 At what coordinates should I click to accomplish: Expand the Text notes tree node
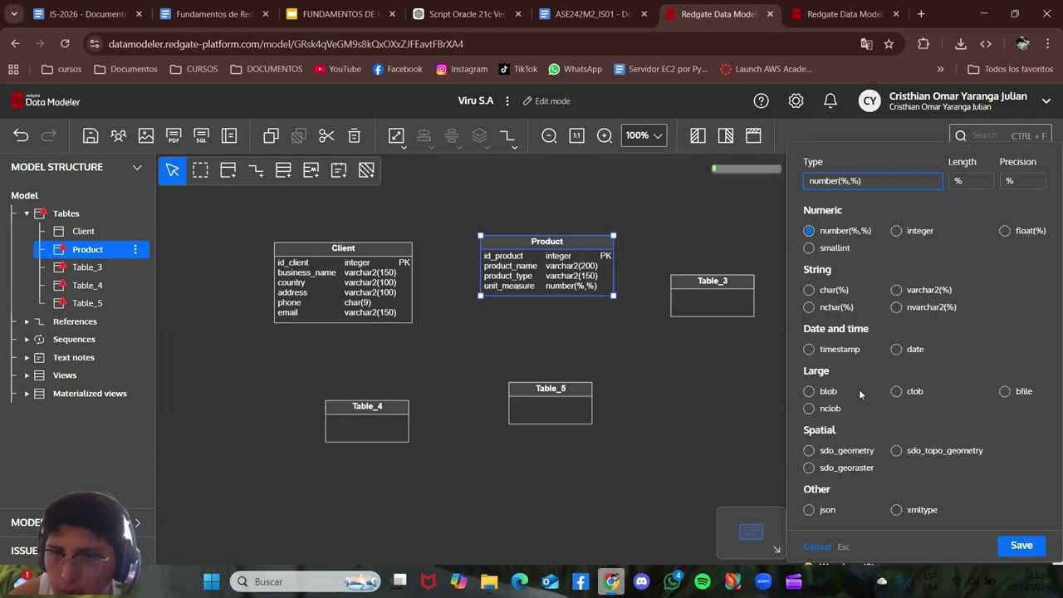27,357
